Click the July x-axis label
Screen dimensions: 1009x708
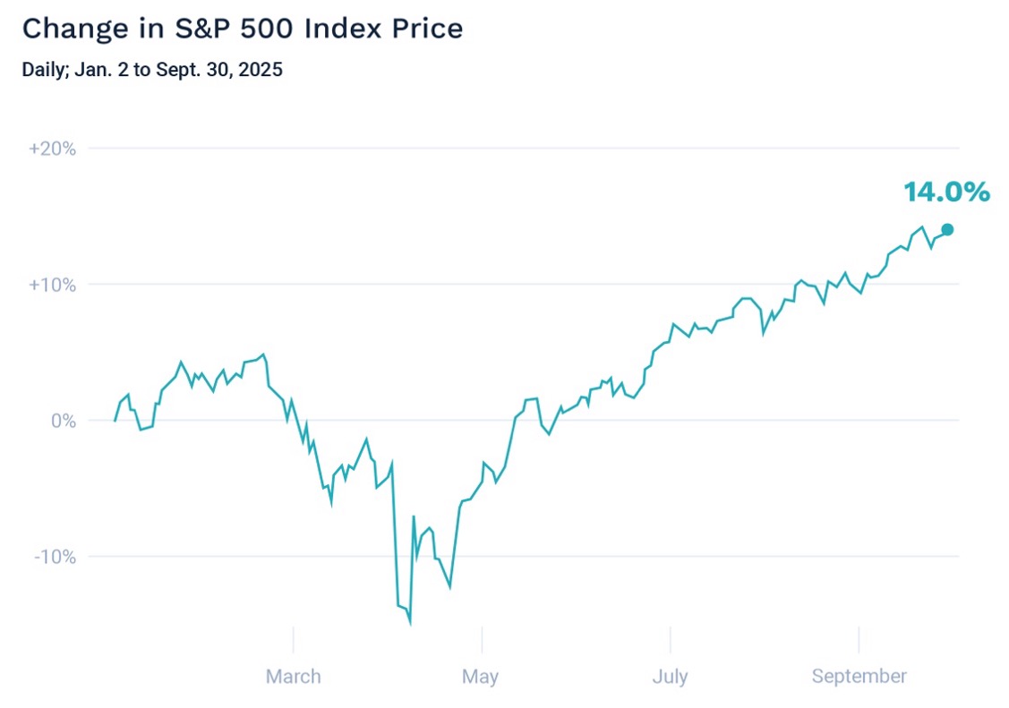670,677
